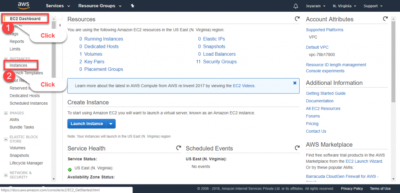The image size is (400, 193).
Task: Open the Launch Instance dropdown arrow
Action: [111, 124]
